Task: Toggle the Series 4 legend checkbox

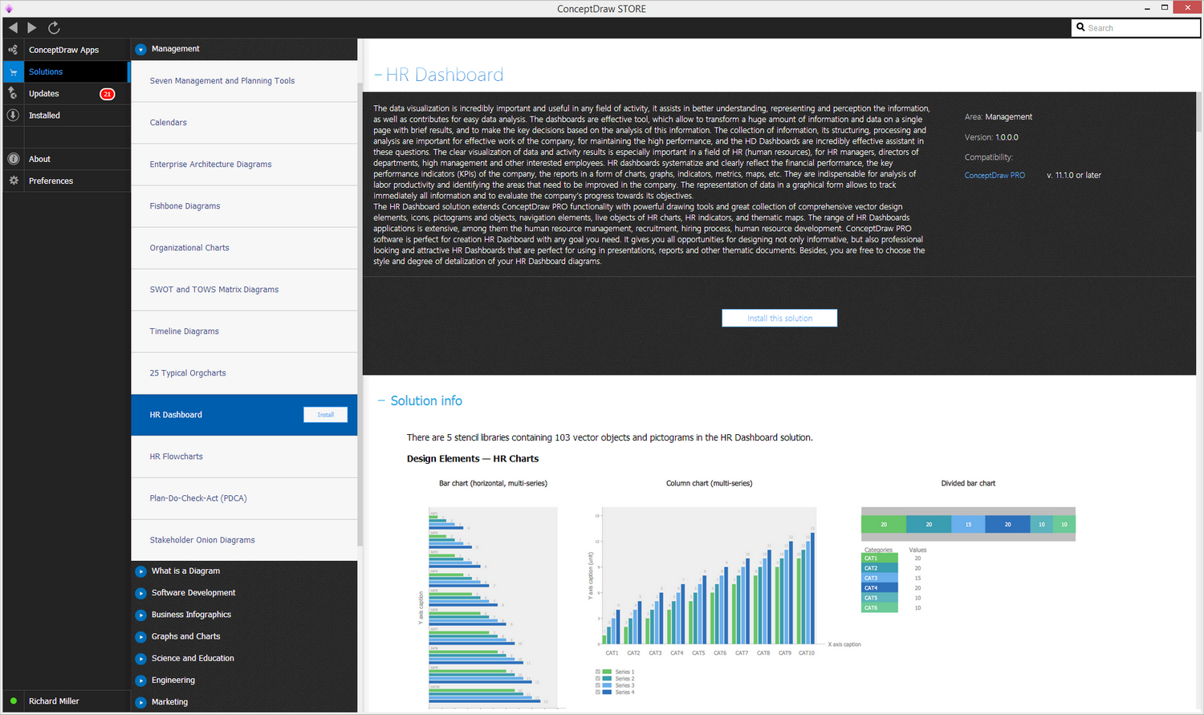Action: (598, 692)
